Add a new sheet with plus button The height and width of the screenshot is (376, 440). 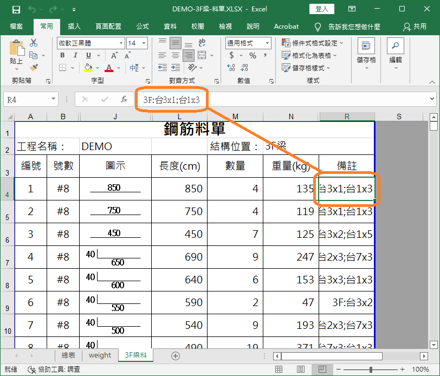[x=176, y=356]
